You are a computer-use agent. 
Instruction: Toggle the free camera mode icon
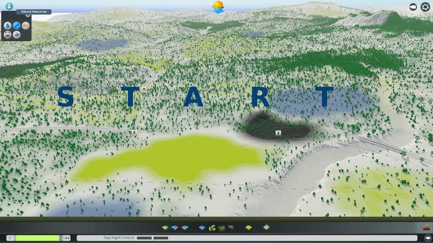click(x=414, y=7)
